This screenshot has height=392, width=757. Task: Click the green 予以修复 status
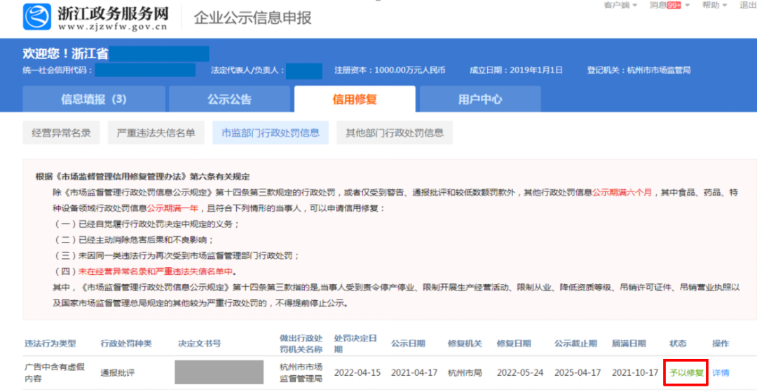(x=686, y=372)
